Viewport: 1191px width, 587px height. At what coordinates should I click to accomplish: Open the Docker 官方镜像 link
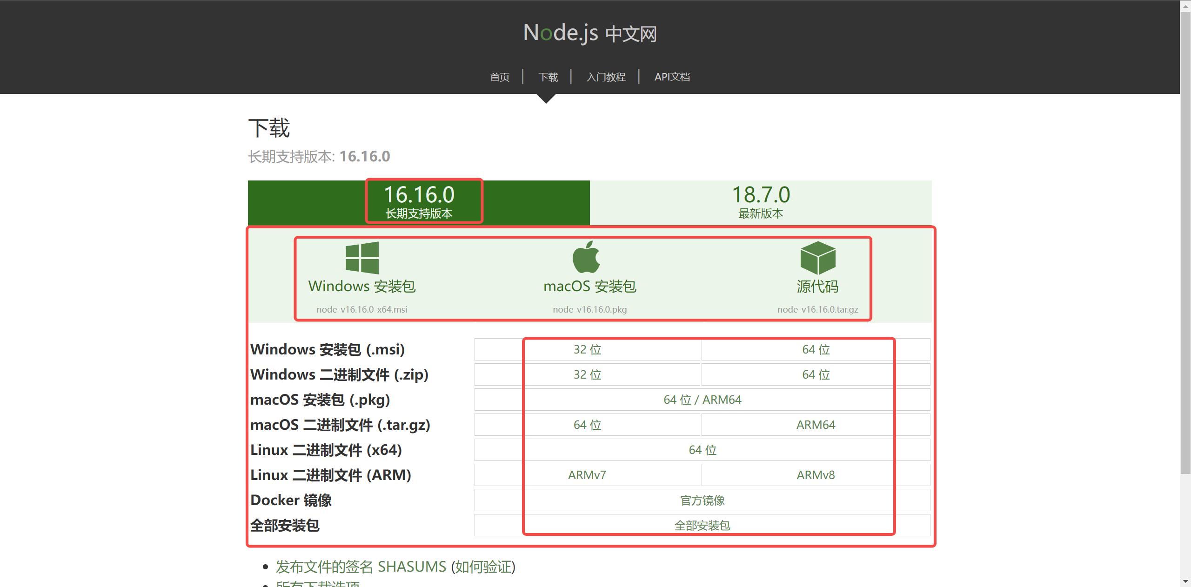(702, 500)
